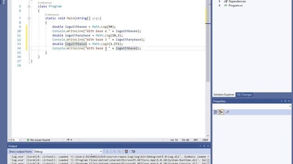Select Dependencies in Solution Explorer
The height and width of the screenshot is (164, 293).
(x=237, y=1)
